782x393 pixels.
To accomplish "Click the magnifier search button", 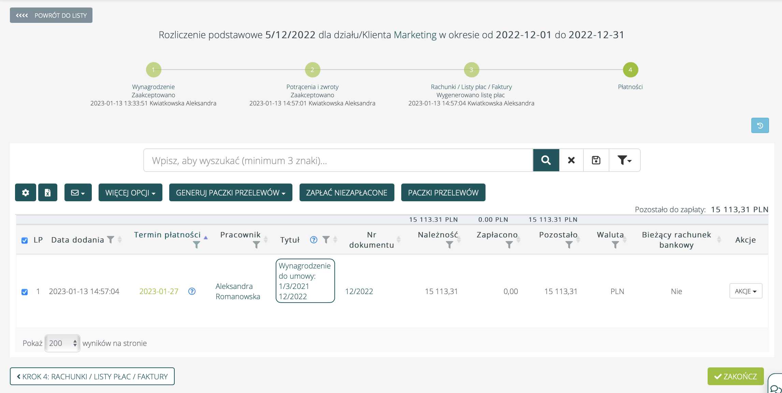I will point(546,160).
